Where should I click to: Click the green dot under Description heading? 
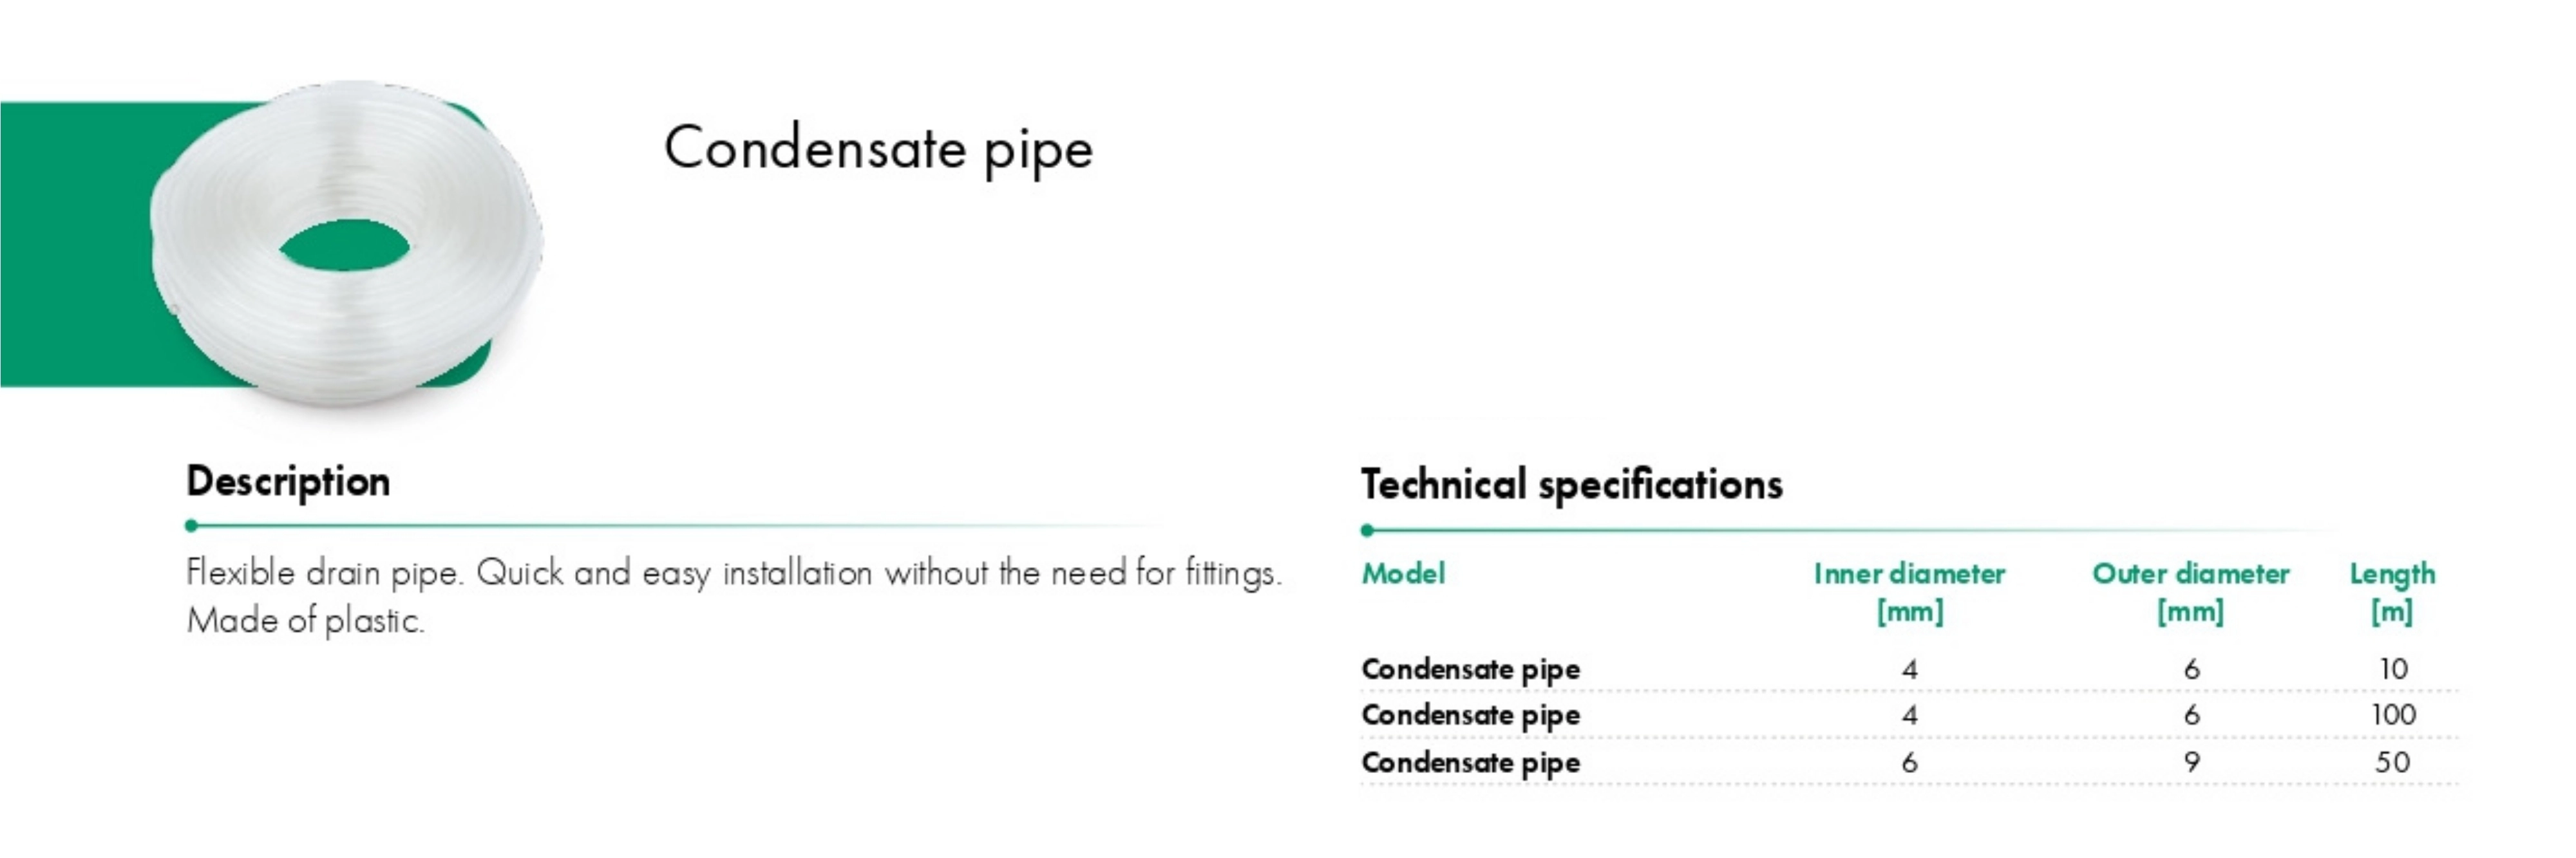191,525
